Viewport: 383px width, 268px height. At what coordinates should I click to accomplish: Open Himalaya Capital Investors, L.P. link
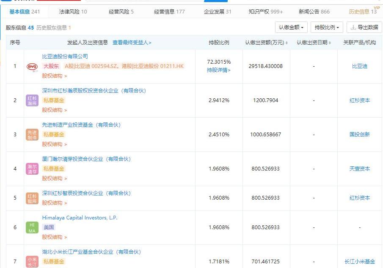tap(80, 218)
